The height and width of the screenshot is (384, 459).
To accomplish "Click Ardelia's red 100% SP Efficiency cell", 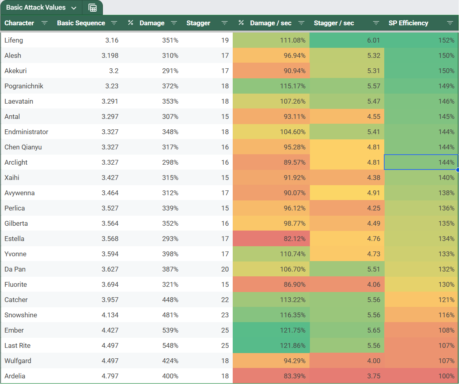I will point(421,376).
